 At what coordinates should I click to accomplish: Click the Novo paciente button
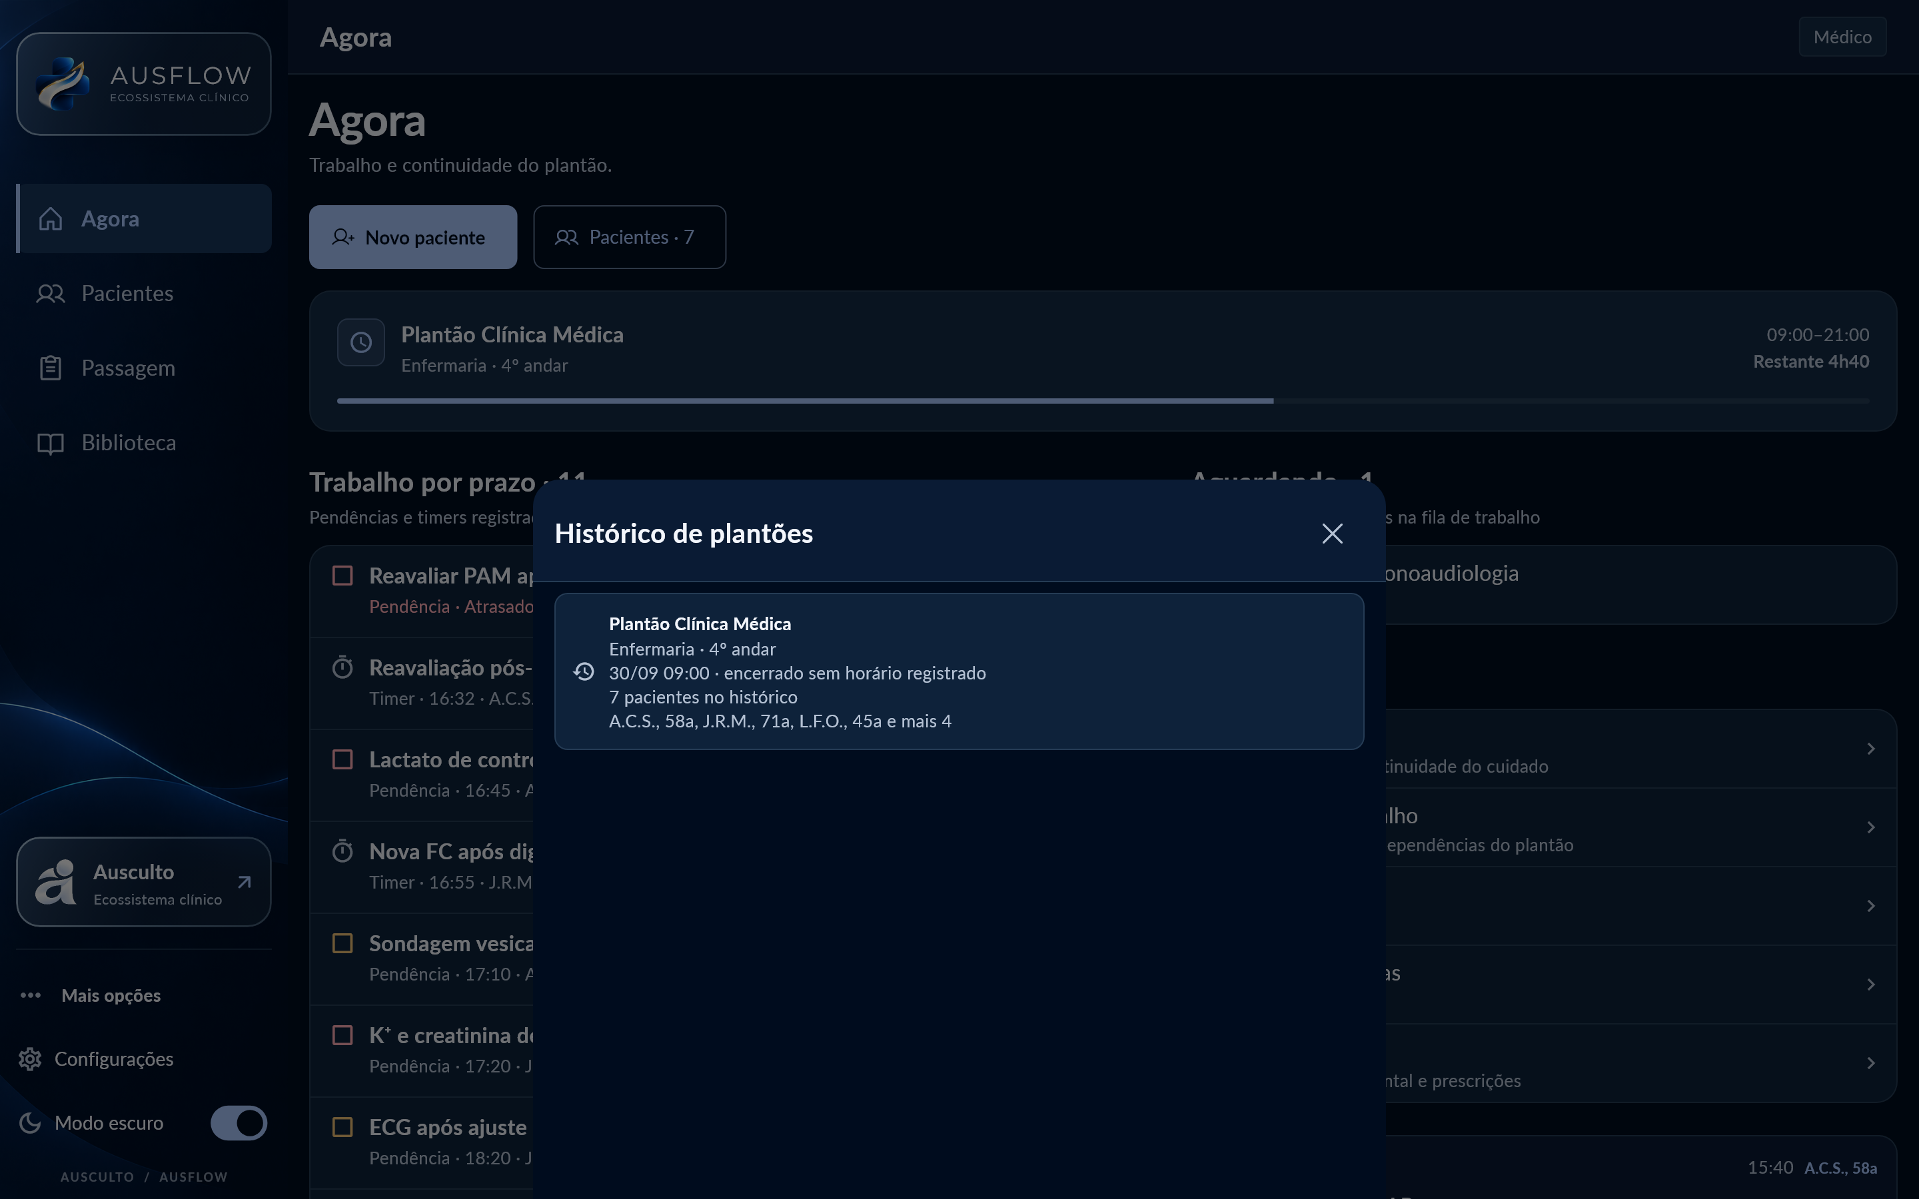pos(413,237)
